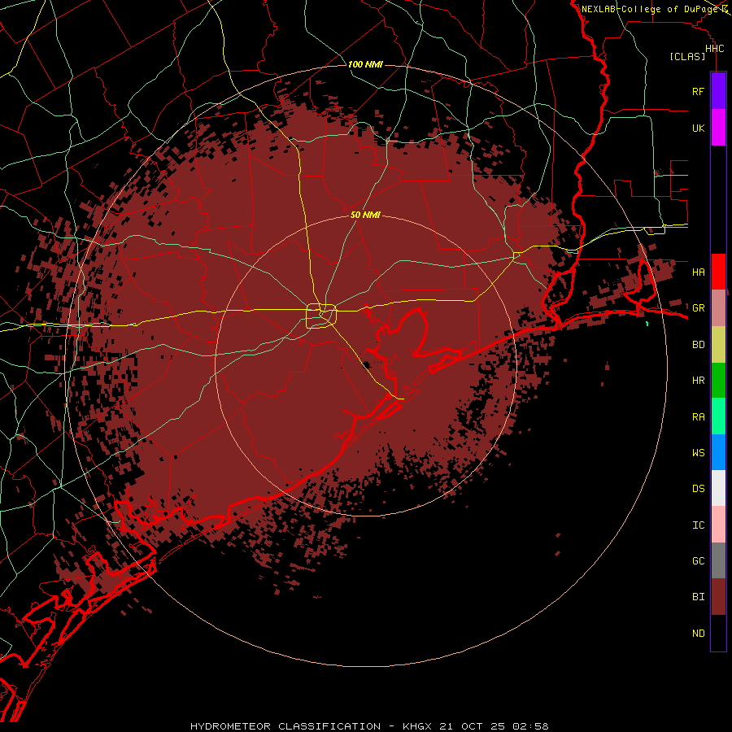This screenshot has width=732, height=732.
Task: Click the "UK" legend label
Action: (698, 128)
